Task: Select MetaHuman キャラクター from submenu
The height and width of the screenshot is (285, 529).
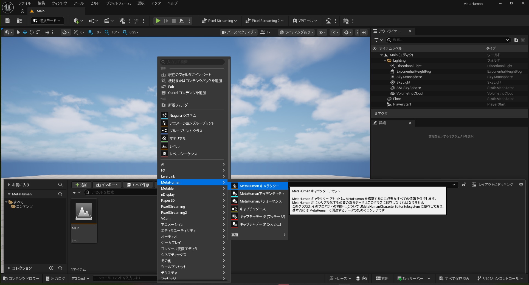Action: [259, 186]
